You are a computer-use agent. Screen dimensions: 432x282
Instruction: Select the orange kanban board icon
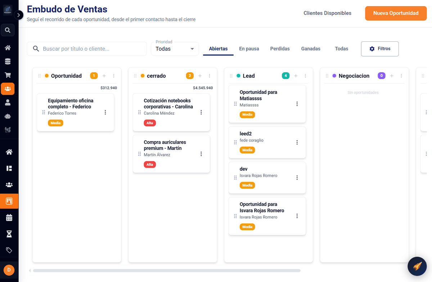(x=9, y=202)
